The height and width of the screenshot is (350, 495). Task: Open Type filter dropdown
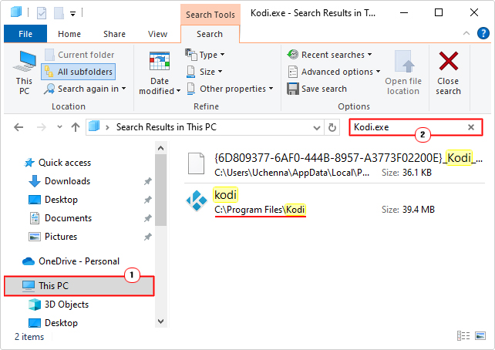click(205, 55)
